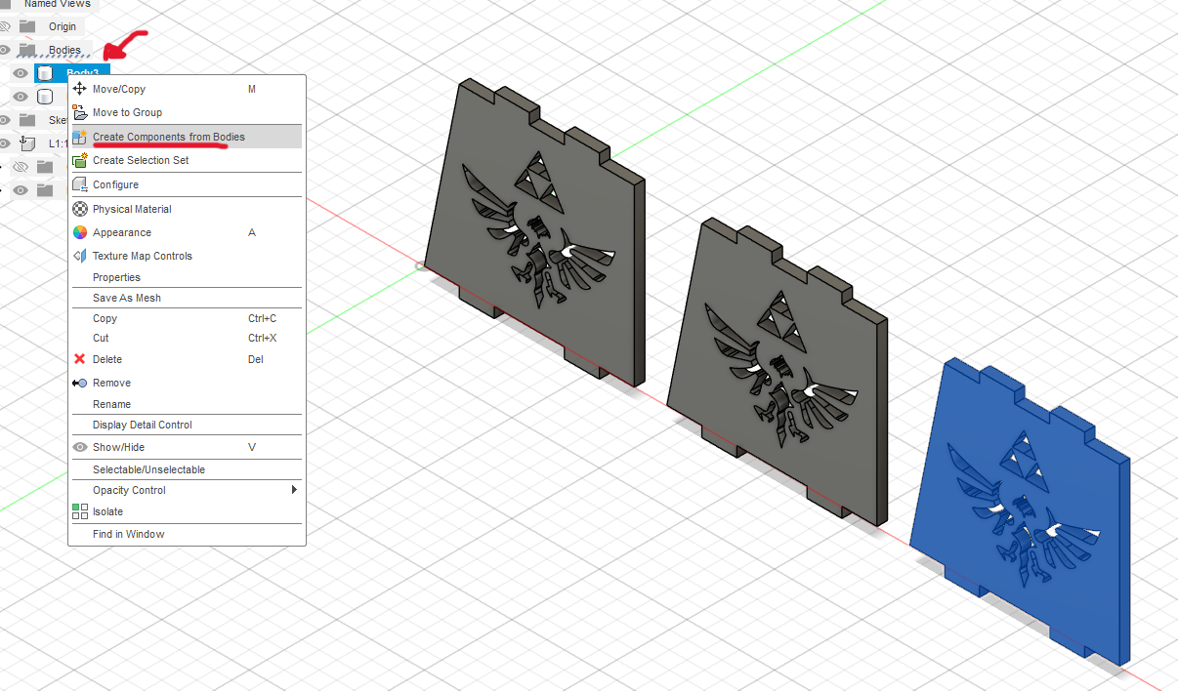
Task: Select Save As Mesh
Action: [x=187, y=298]
